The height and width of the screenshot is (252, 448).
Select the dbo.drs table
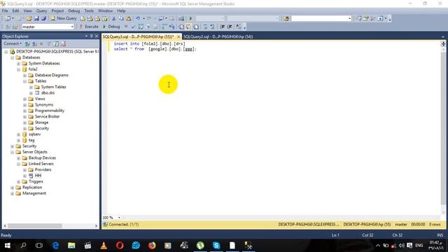(48, 93)
